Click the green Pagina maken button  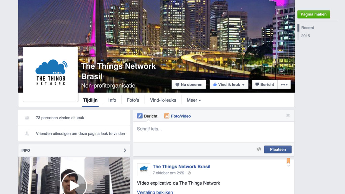tap(314, 14)
